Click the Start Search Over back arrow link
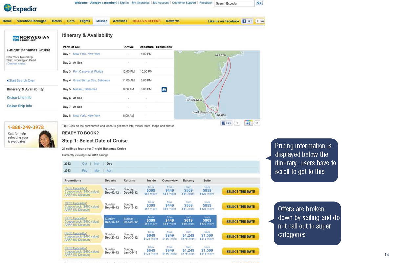 click(x=21, y=81)
